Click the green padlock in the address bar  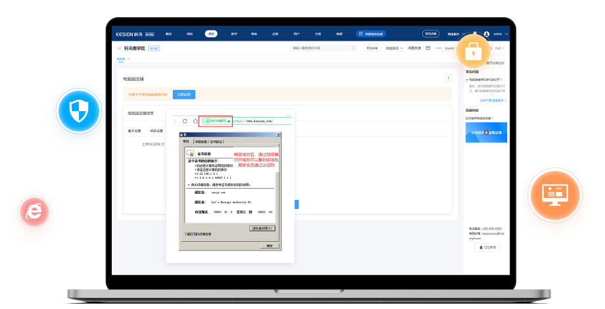click(x=229, y=121)
